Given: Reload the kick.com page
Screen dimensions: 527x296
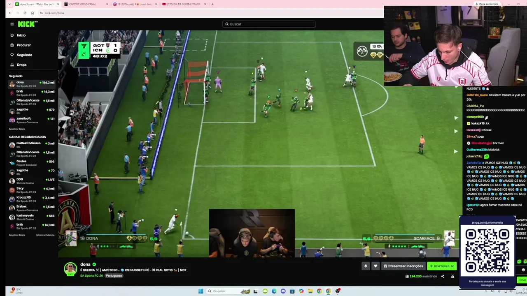Looking at the screenshot, I should 25,13.
